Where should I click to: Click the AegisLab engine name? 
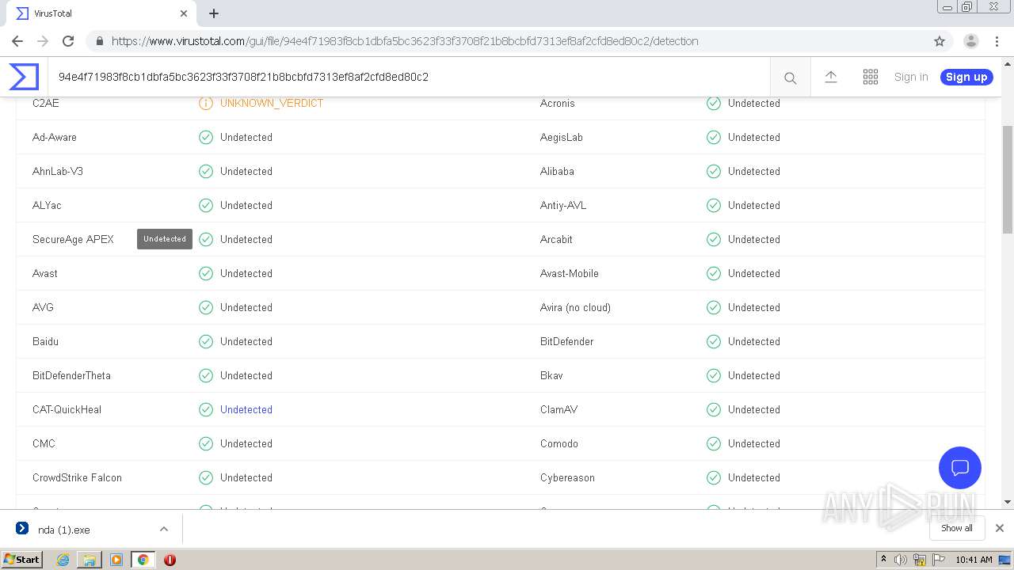(562, 137)
